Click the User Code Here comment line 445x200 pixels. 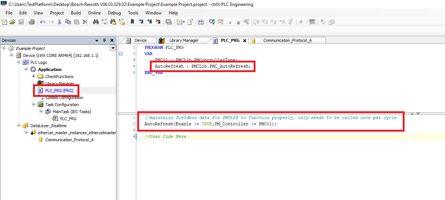tap(165, 136)
